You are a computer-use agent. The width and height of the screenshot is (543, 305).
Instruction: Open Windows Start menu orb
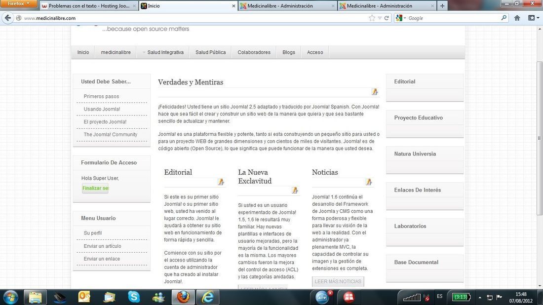10,297
